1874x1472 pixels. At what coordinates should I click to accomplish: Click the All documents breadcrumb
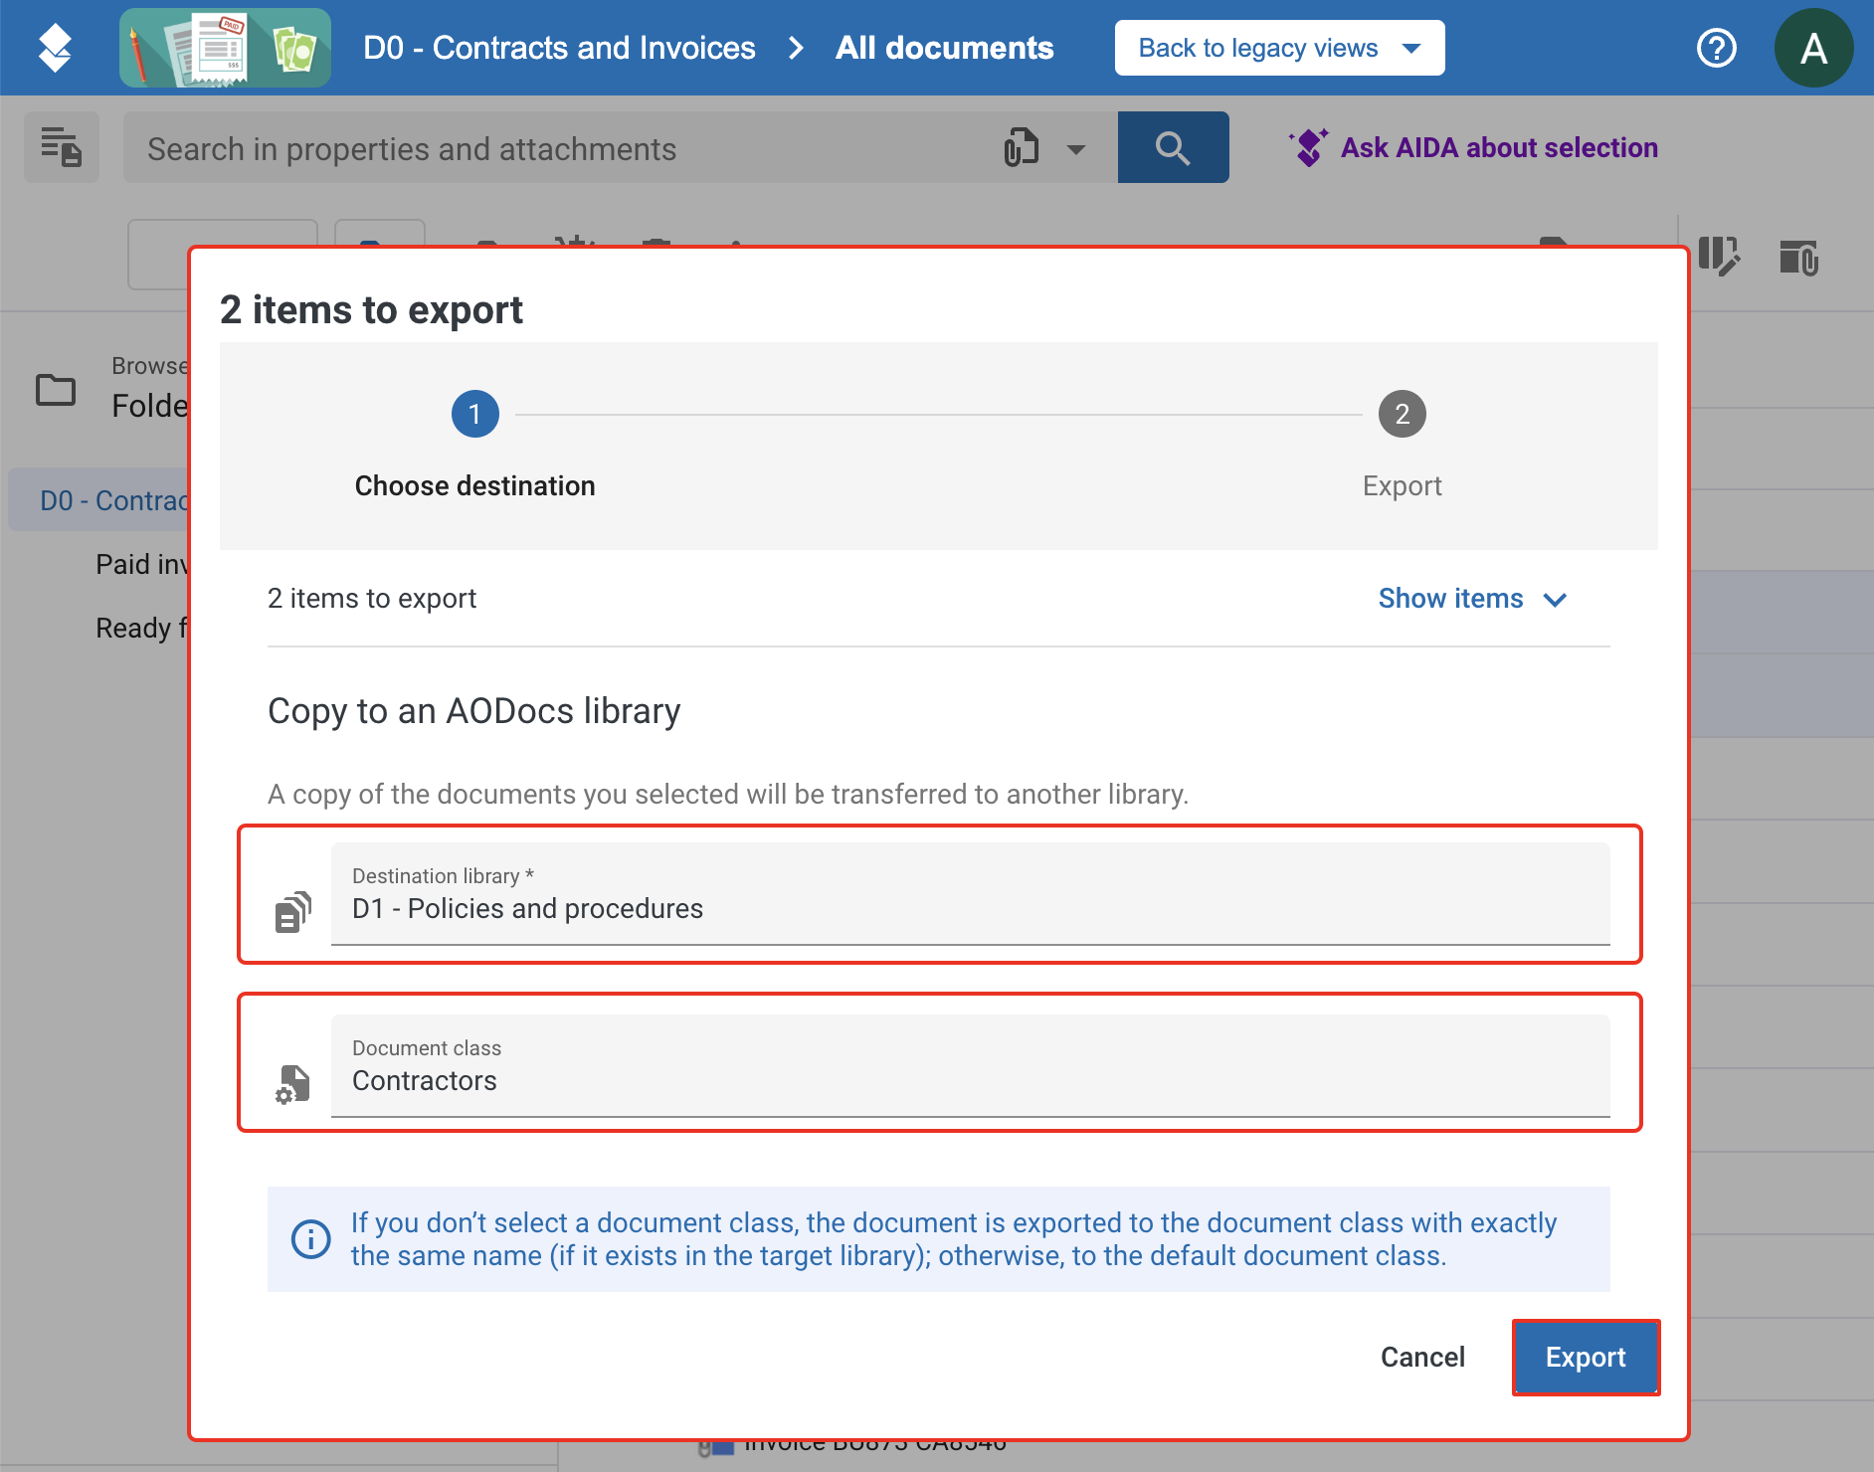pos(944,48)
